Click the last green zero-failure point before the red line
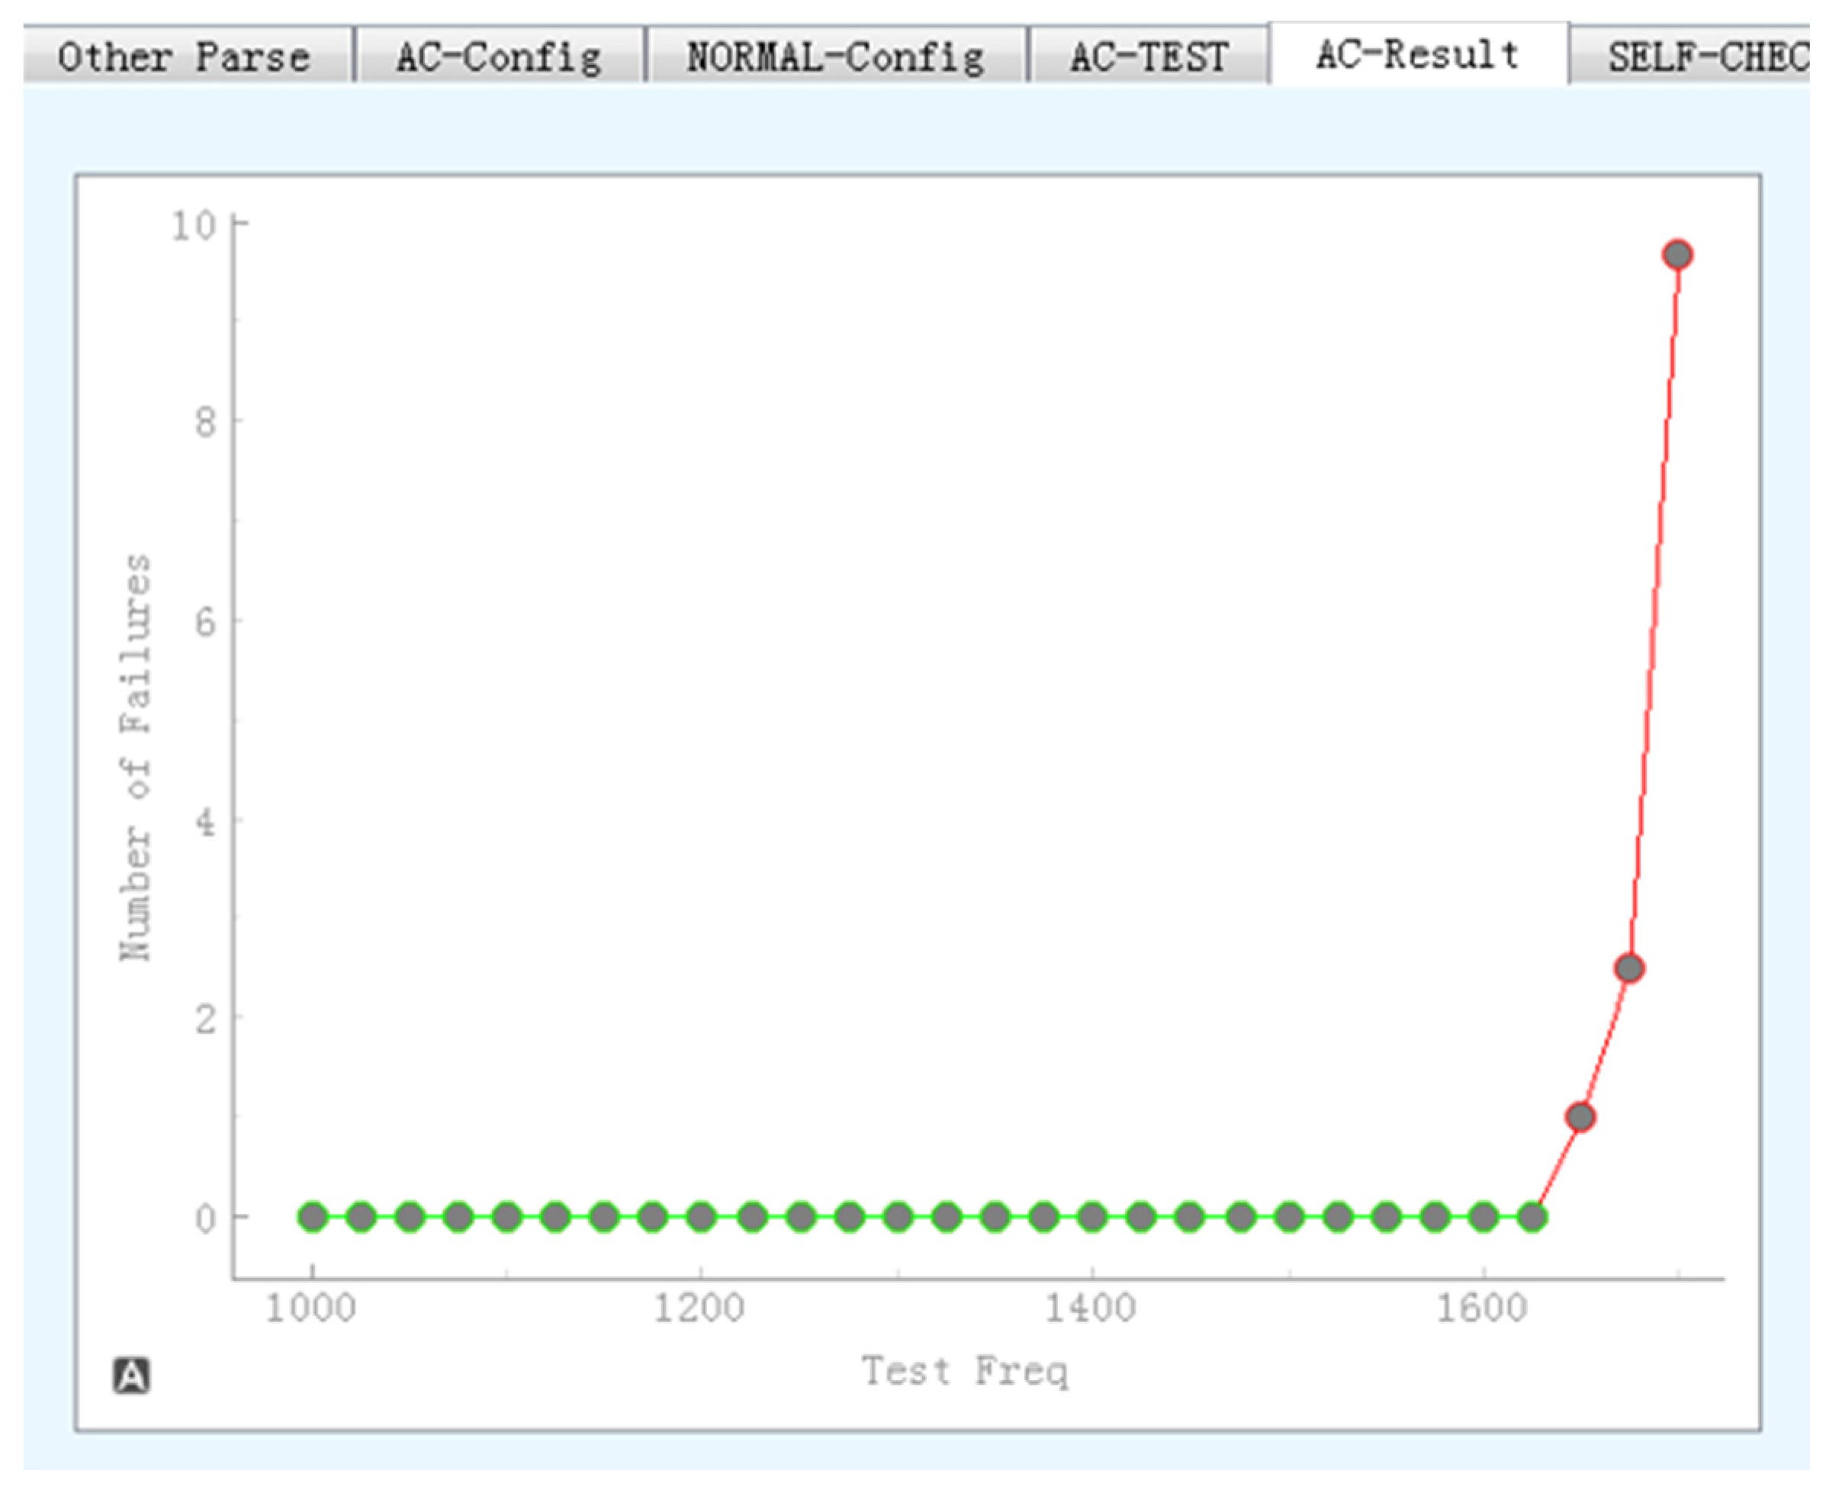This screenshot has height=1493, width=1823. click(1532, 1217)
